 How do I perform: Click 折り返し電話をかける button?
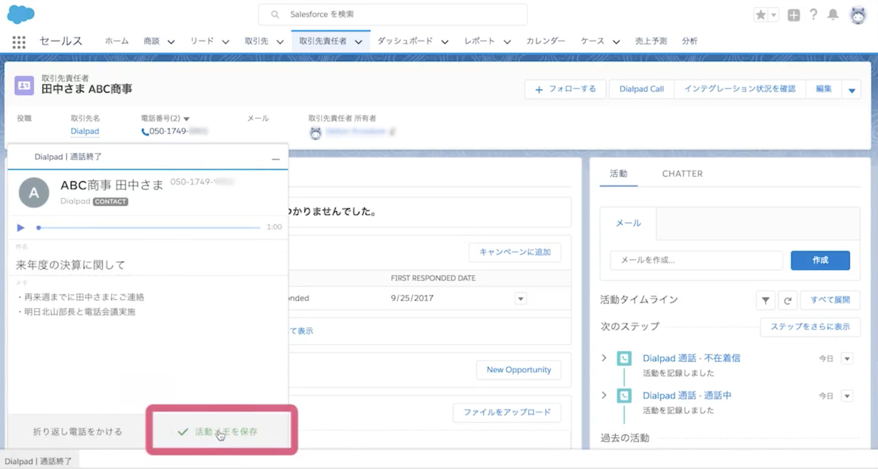click(78, 432)
